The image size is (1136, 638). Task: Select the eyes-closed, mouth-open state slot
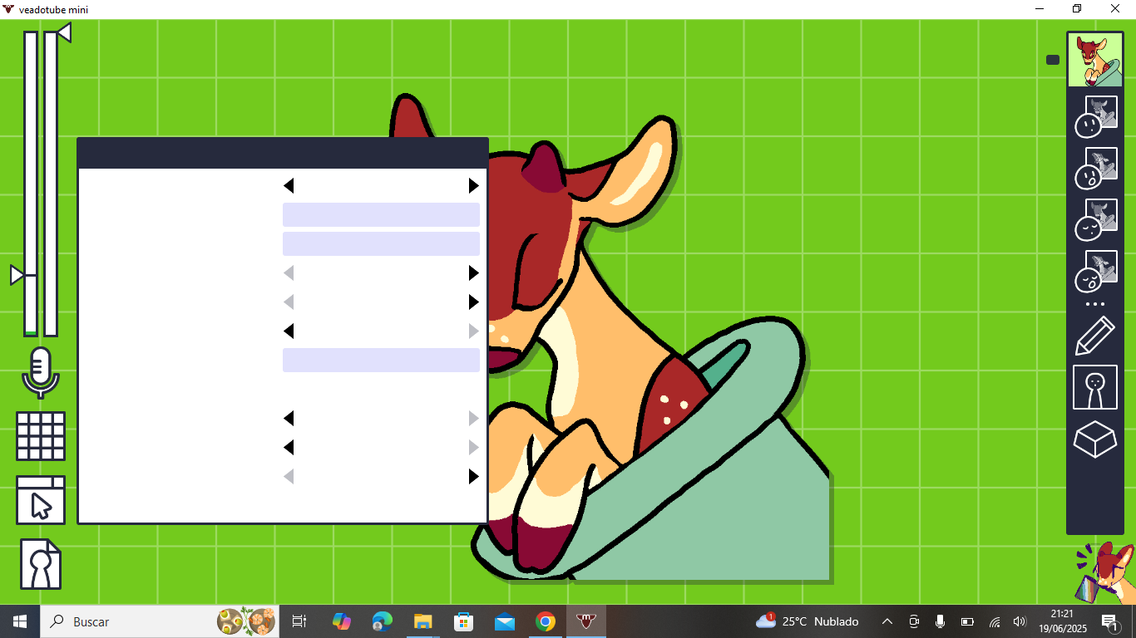tap(1095, 272)
